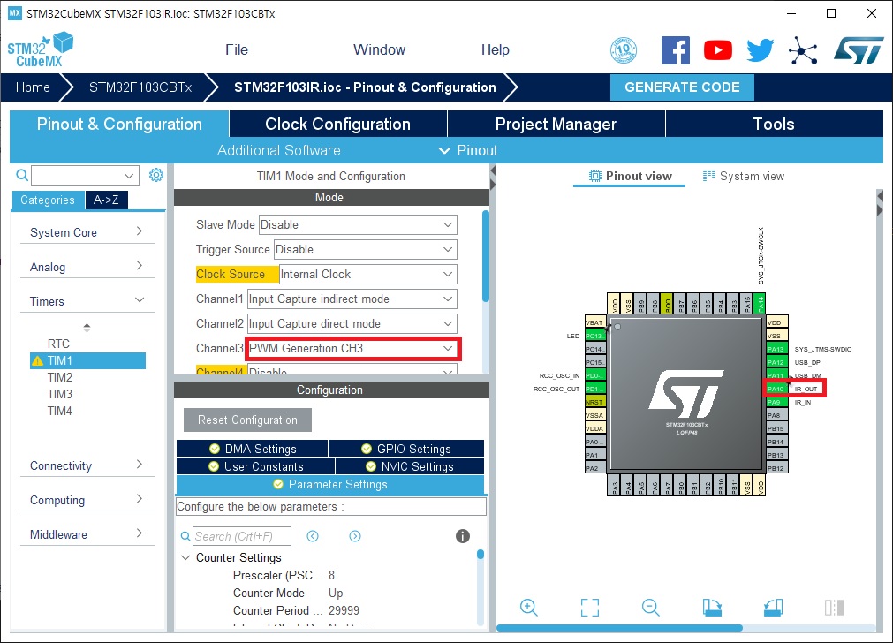
Task: Open the File menu
Action: pyautogui.click(x=237, y=50)
